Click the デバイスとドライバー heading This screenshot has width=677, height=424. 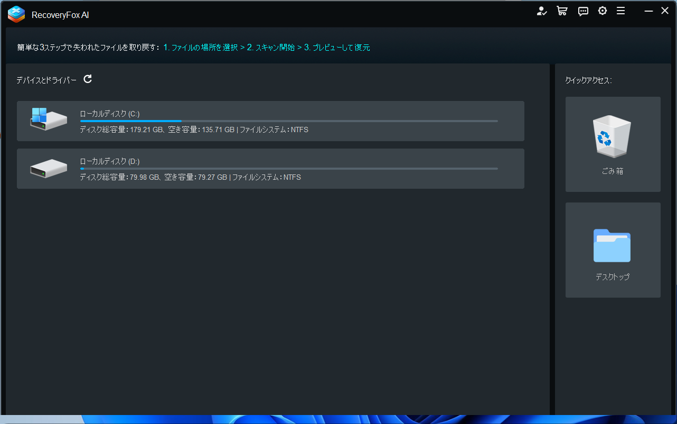pyautogui.click(x=46, y=80)
